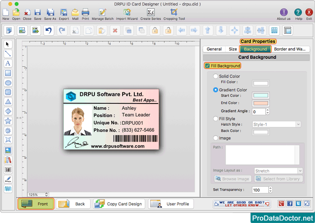The width and height of the screenshot is (315, 223).
Task: Open the library books tool
Action: 8,160
